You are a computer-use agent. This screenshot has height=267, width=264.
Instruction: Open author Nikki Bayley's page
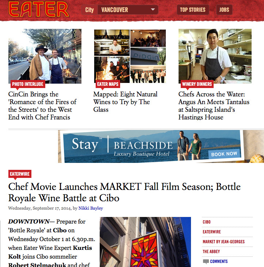(91, 208)
